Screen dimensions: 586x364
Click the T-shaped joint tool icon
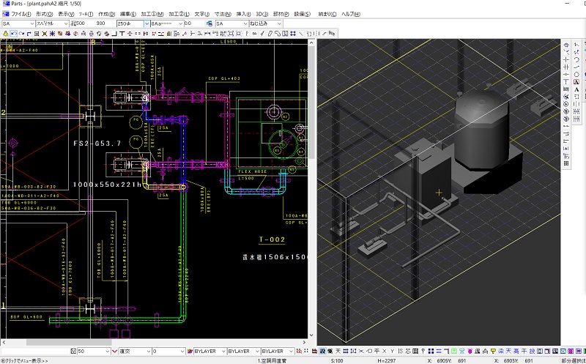coord(122,34)
